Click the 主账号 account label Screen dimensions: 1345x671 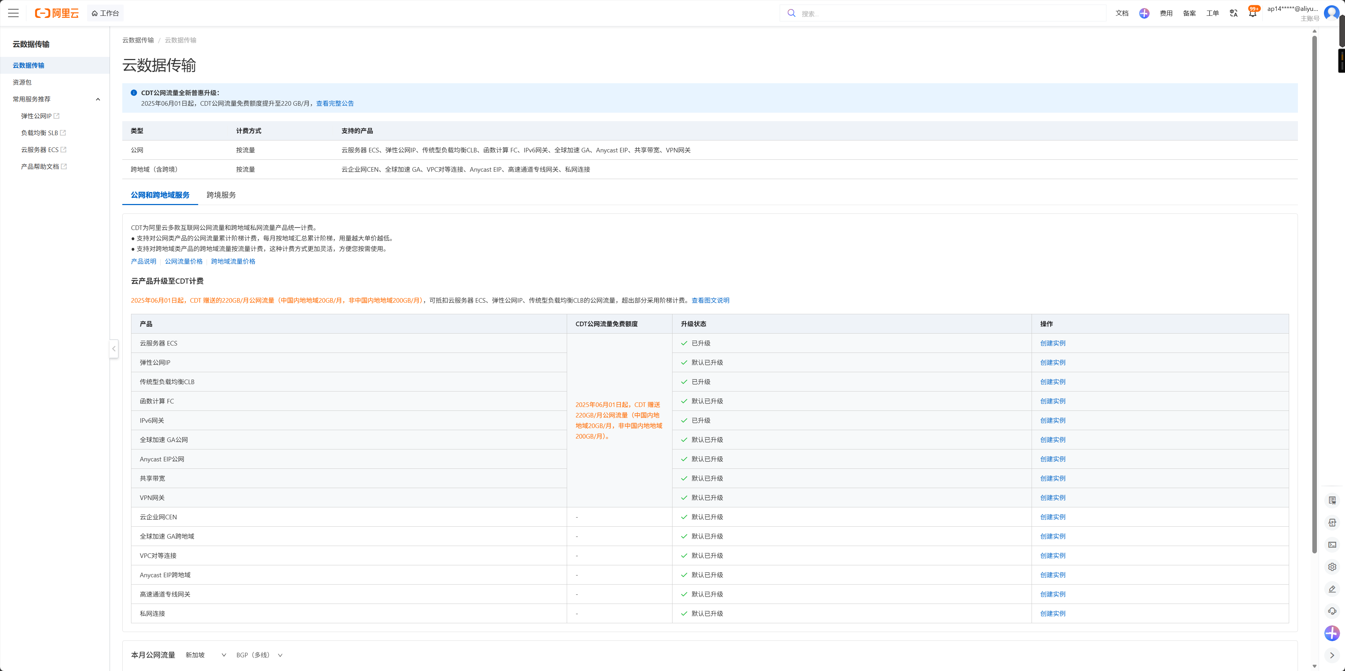pyautogui.click(x=1310, y=18)
